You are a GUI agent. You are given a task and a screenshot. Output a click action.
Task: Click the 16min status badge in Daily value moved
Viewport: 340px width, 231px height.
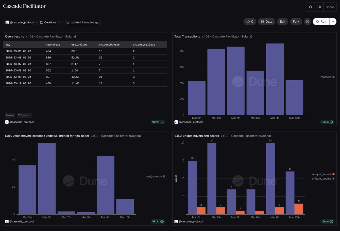pyautogui.click(x=157, y=221)
